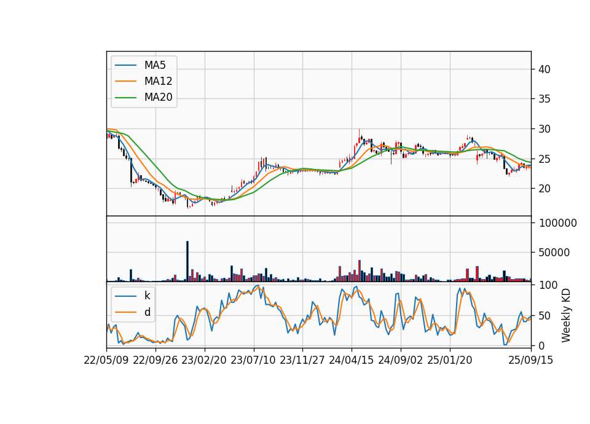Click the price axis label 35
The height and width of the screenshot is (424, 590).
click(545, 99)
